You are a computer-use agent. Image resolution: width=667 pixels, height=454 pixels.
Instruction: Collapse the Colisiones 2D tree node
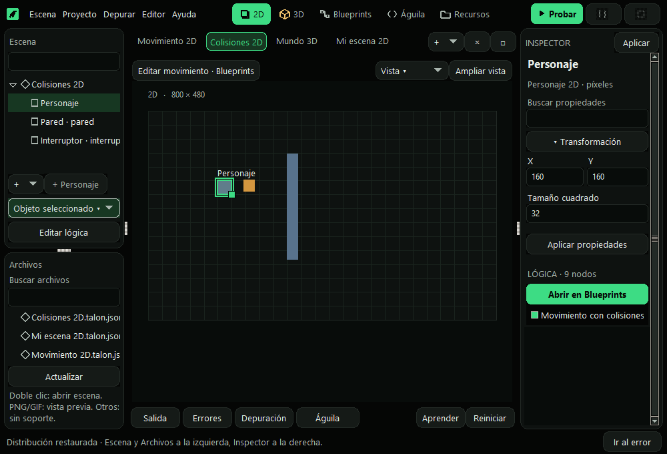coord(13,85)
